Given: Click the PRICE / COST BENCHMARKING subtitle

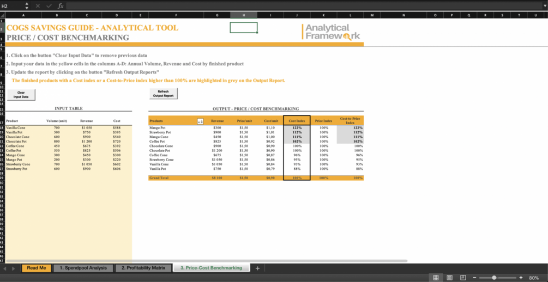Looking at the screenshot, I should coord(68,38).
